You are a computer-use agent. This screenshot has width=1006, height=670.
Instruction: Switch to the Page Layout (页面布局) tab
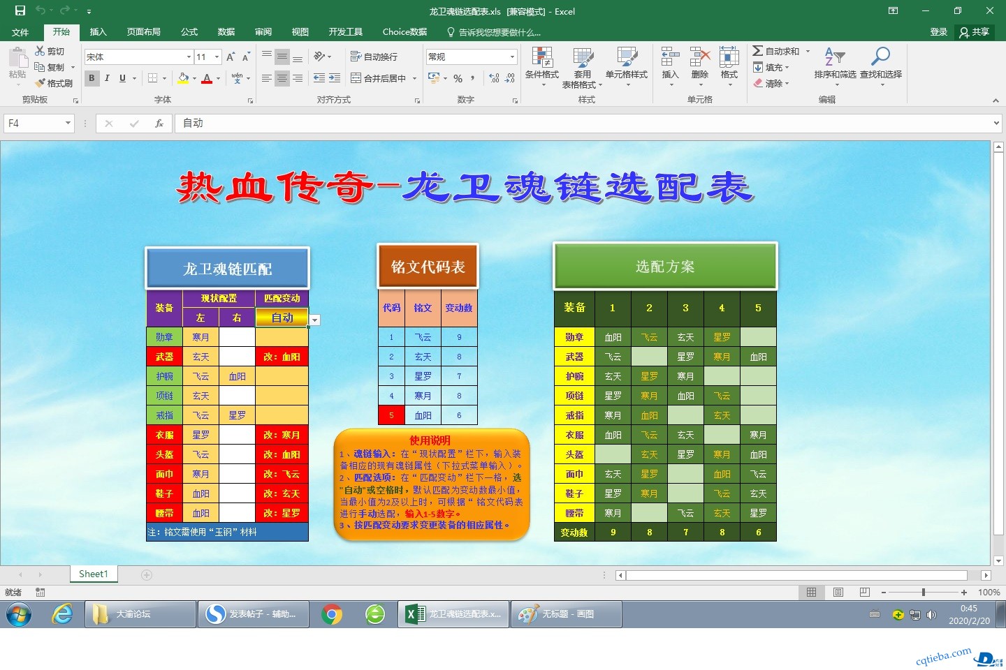coord(144,32)
